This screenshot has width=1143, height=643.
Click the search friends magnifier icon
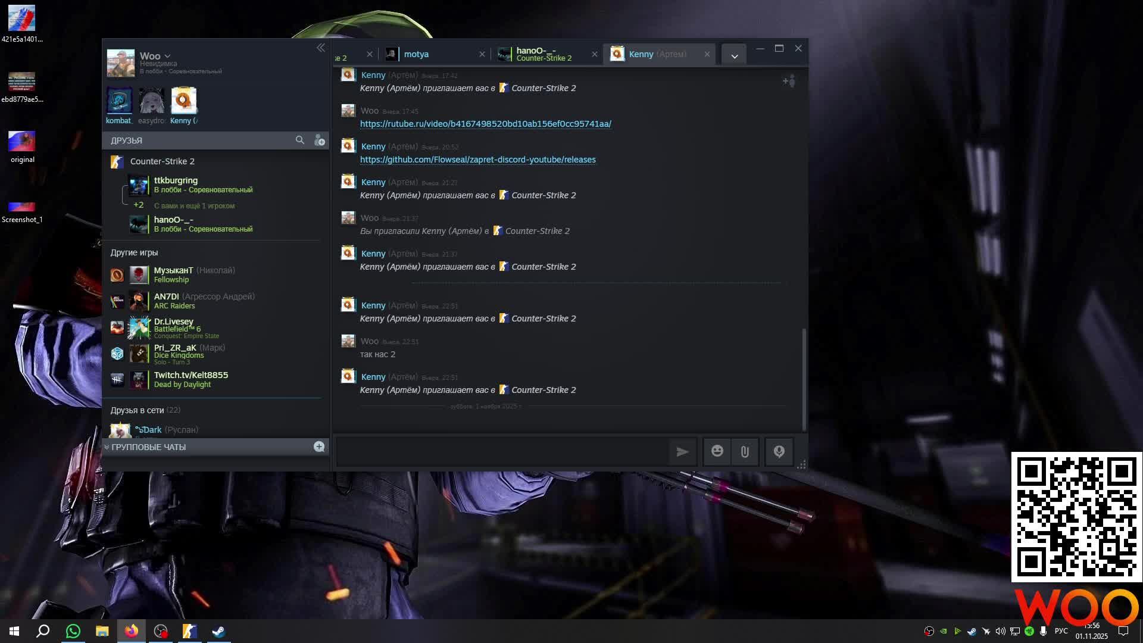pyautogui.click(x=300, y=140)
